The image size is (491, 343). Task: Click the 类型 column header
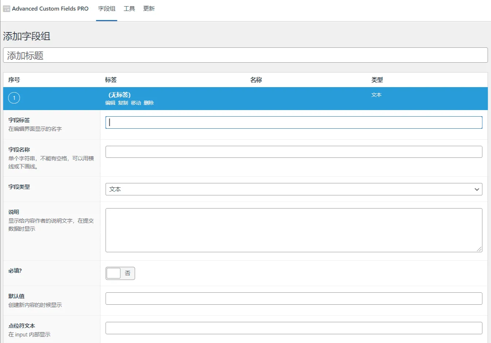[x=377, y=80]
